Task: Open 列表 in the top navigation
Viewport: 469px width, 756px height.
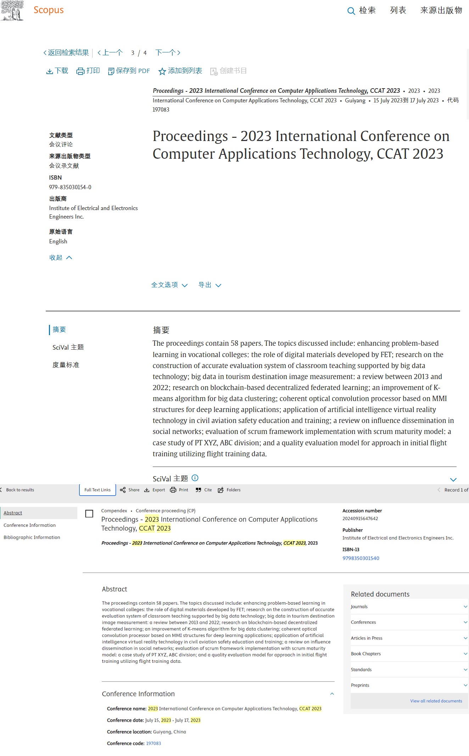Action: point(398,10)
